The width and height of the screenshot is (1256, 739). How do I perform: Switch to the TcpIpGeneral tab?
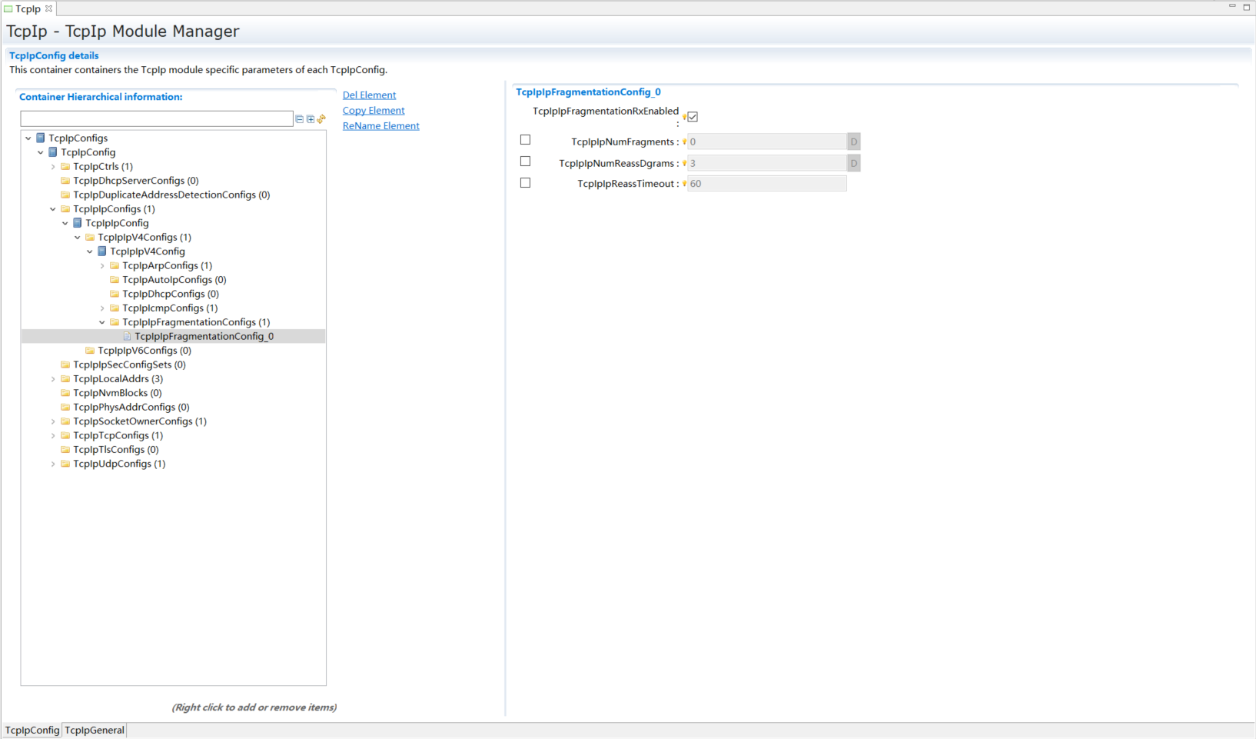click(95, 731)
